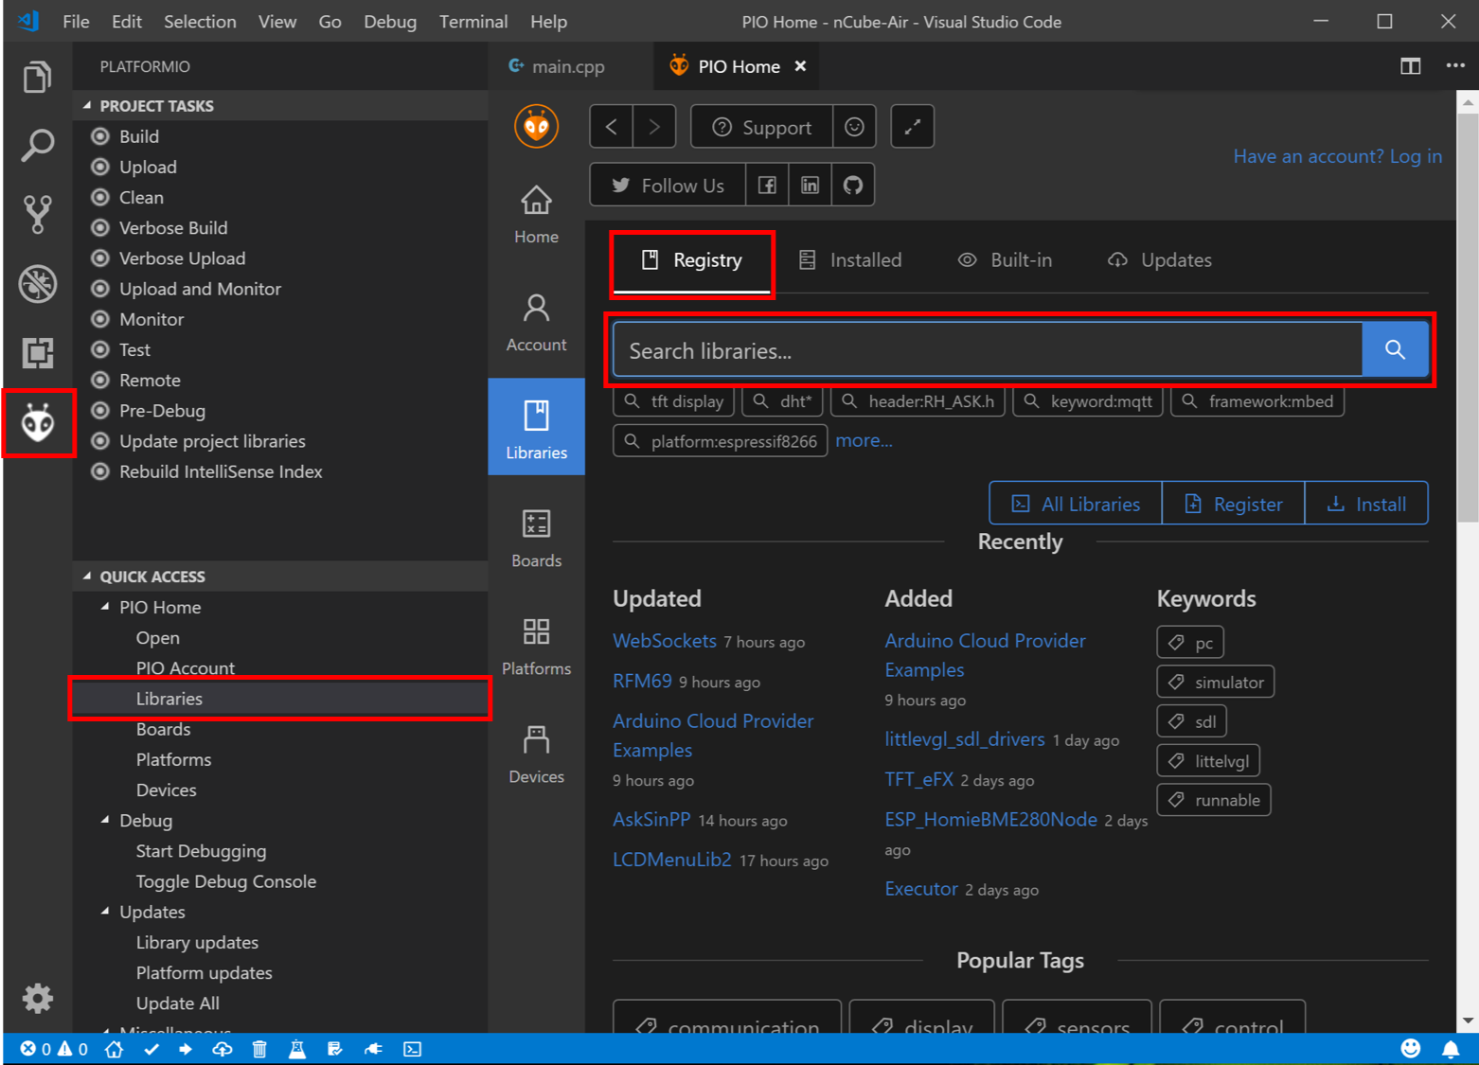Image resolution: width=1479 pixels, height=1065 pixels.
Task: Collapse the PROJECT TASKS section
Action: click(88, 106)
